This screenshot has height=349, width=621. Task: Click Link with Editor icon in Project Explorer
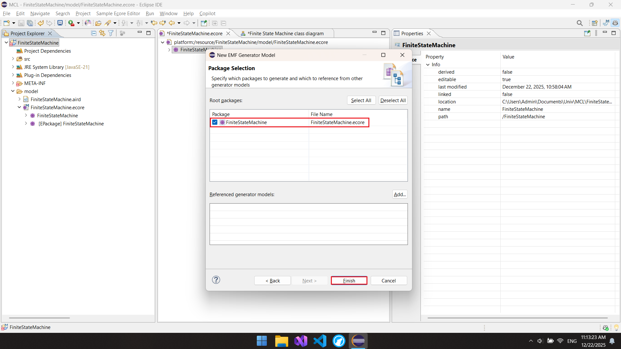(102, 33)
